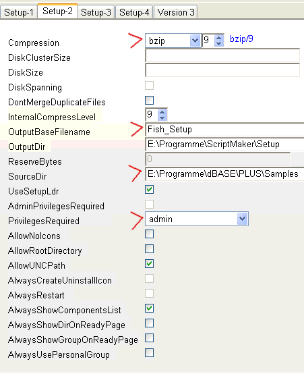This screenshot has width=304, height=374.
Task: Disable the AlwaysShowComponentsList checkbox
Action: click(x=150, y=308)
